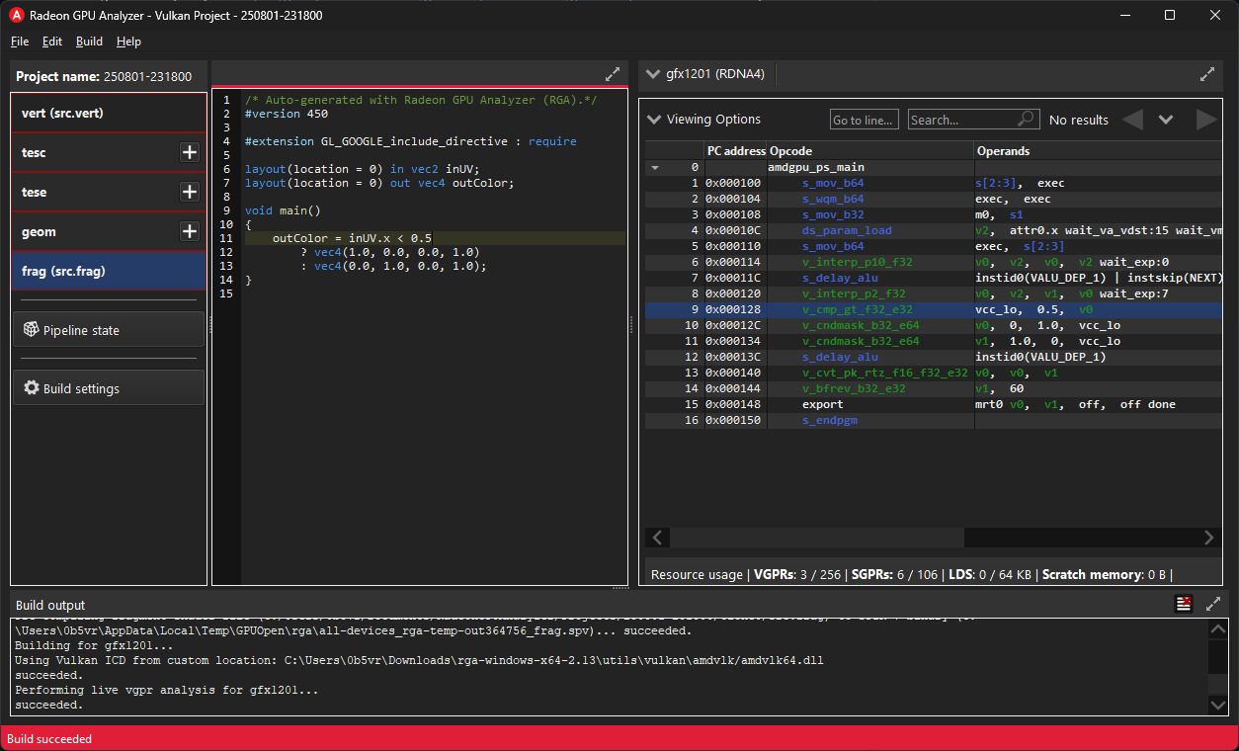Image resolution: width=1239 pixels, height=751 pixels.
Task: Maximize the build output panel
Action: (1213, 604)
